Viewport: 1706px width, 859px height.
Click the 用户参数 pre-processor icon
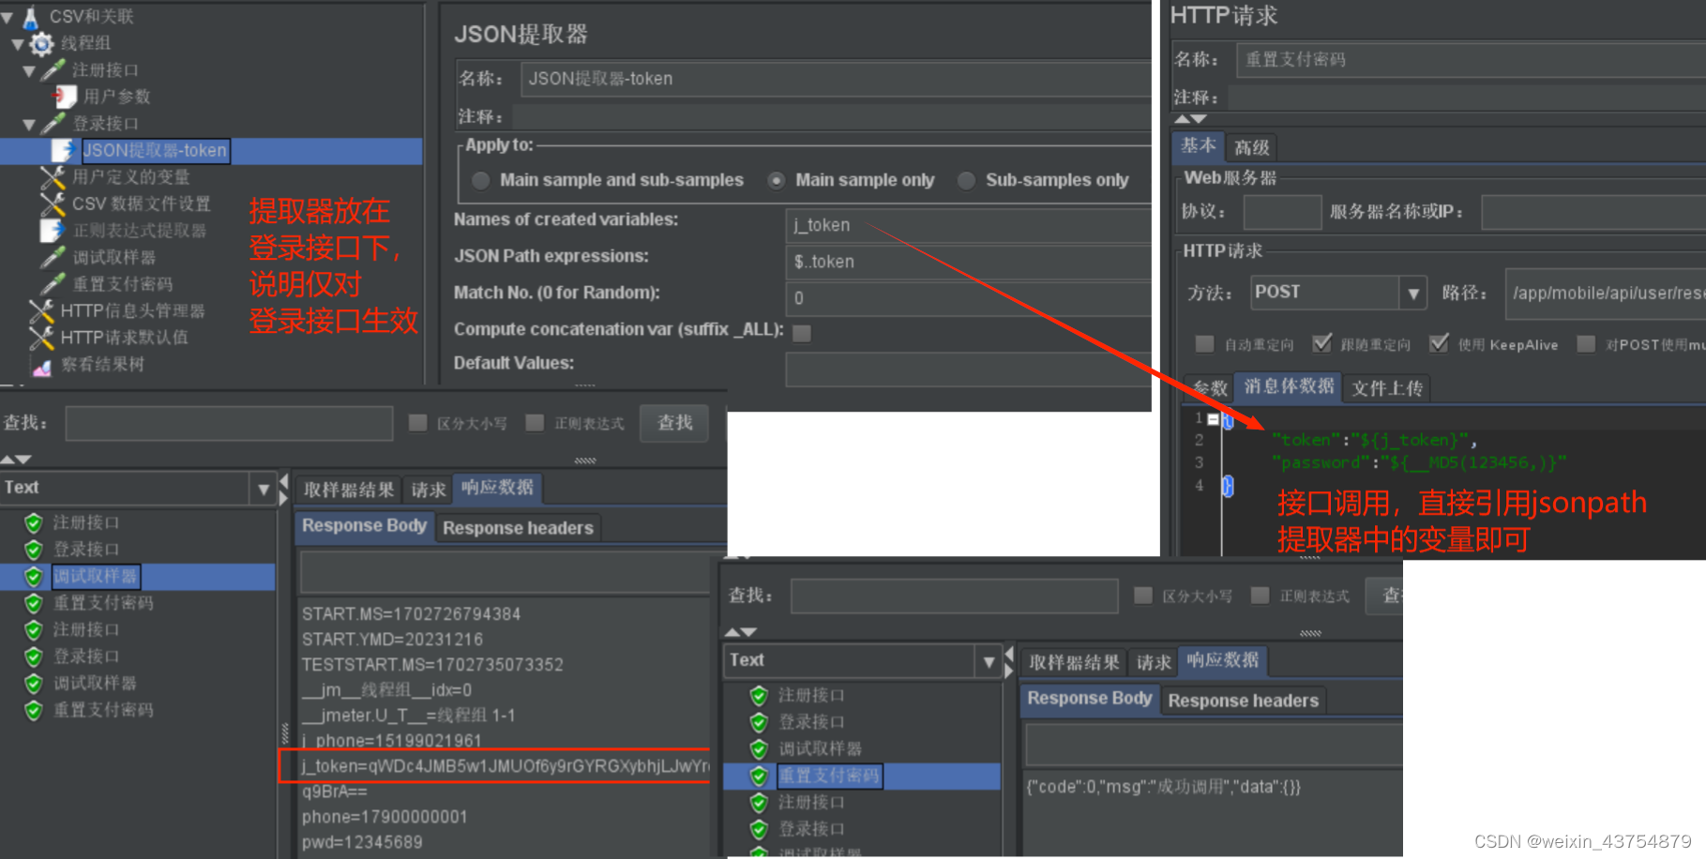click(x=64, y=96)
